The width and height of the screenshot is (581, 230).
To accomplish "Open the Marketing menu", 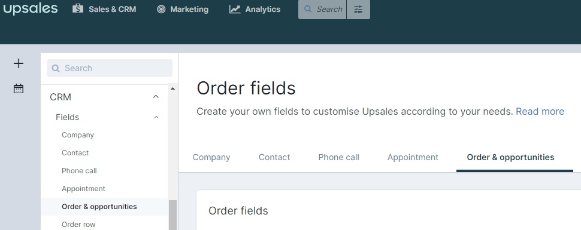I will click(x=182, y=9).
